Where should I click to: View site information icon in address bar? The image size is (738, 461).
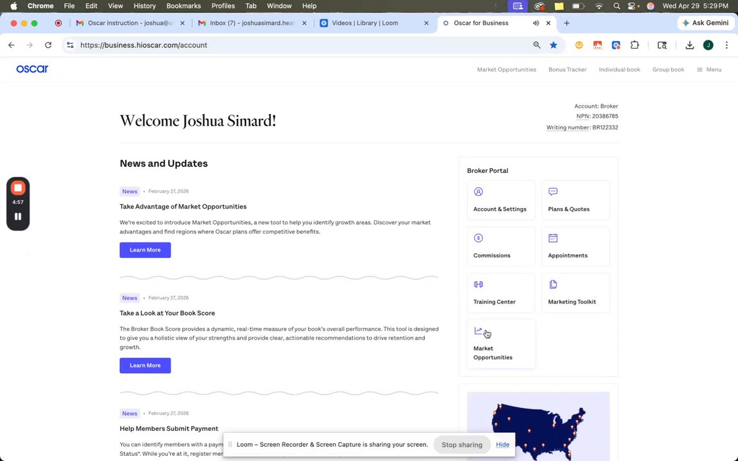70,45
